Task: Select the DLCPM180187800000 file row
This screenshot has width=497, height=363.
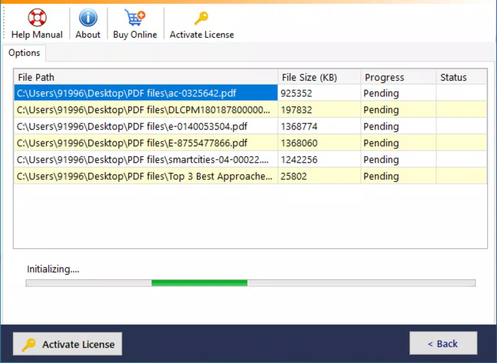Action: (x=250, y=110)
